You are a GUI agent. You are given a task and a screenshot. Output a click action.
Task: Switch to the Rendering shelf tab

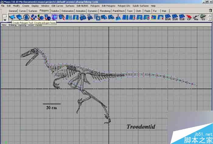105,11
